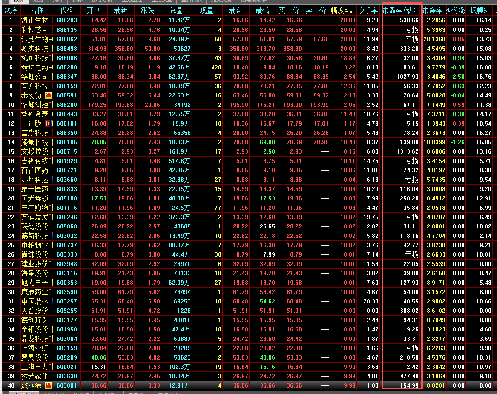Select the 吉视传媒 stock name
Image resolution: width=497 pixels, height=394 pixels.
tap(35, 161)
